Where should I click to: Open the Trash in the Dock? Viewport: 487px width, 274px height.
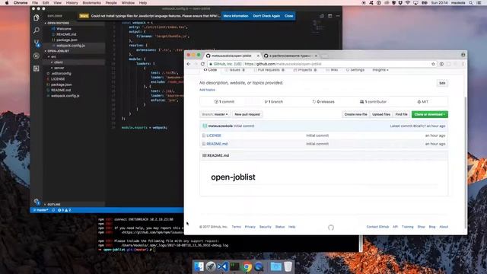click(x=288, y=266)
